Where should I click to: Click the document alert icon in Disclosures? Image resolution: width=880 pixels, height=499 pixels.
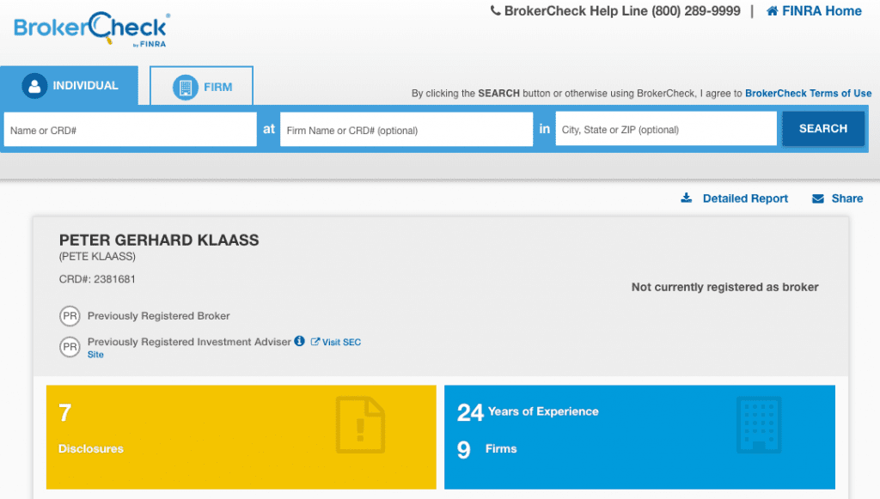tap(360, 425)
